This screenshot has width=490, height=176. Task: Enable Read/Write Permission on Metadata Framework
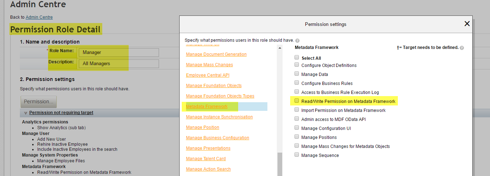coord(297,101)
